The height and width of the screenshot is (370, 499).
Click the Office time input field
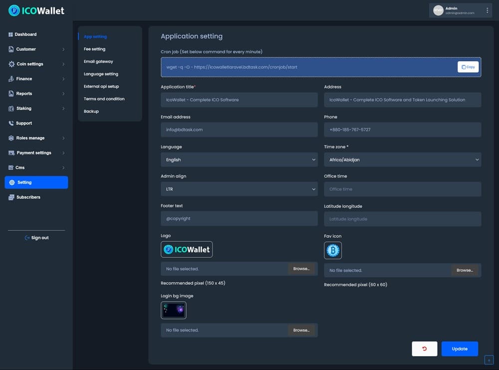pos(402,189)
